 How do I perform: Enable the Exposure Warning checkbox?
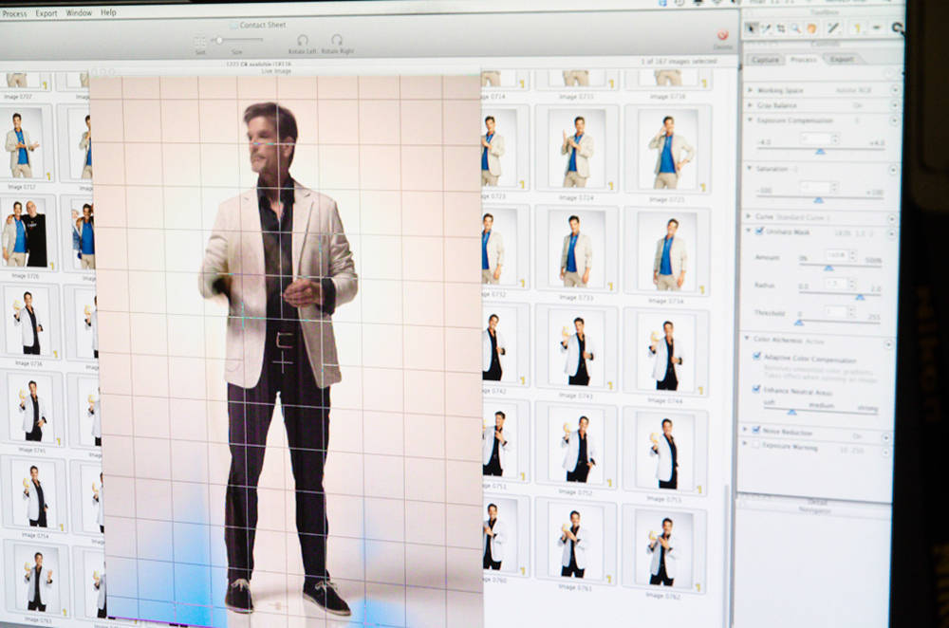tap(756, 444)
